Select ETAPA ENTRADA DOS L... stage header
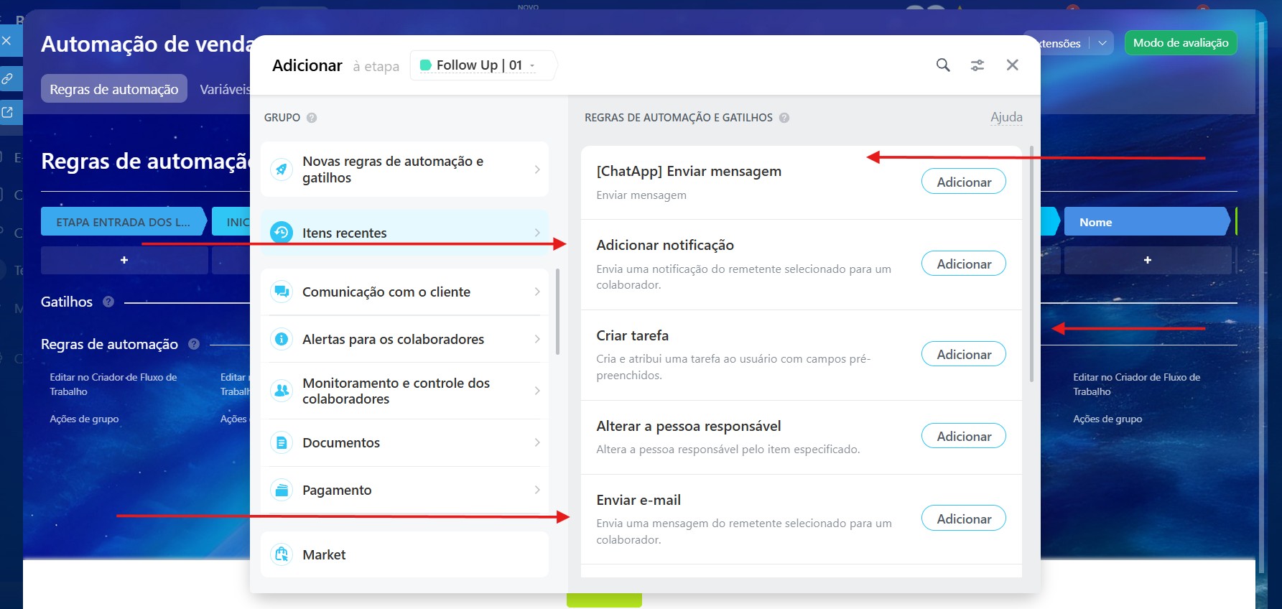 pos(124,222)
